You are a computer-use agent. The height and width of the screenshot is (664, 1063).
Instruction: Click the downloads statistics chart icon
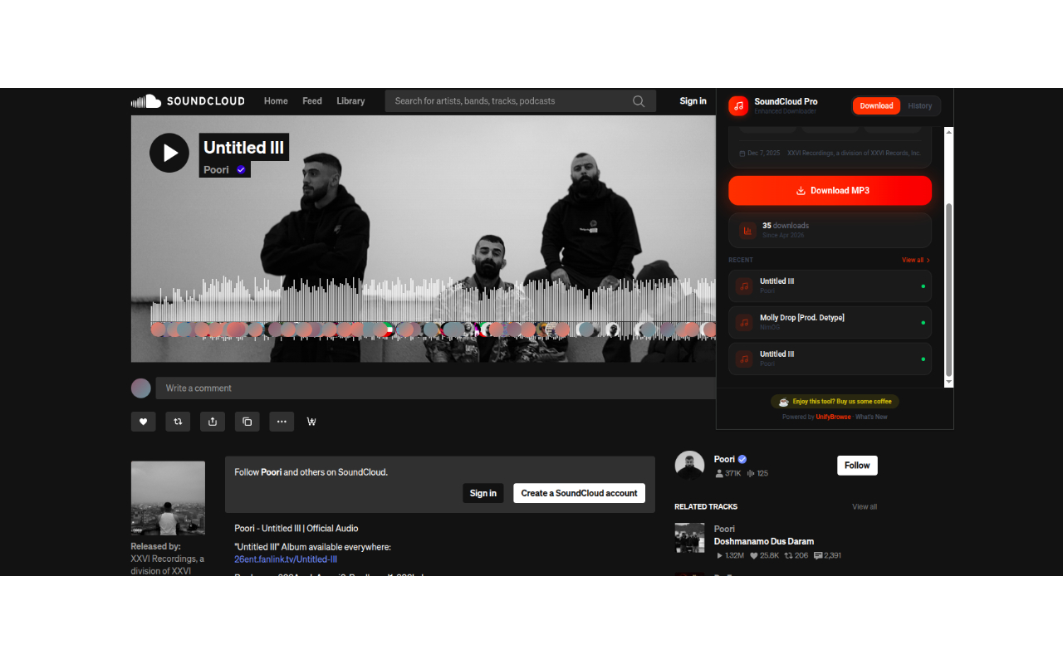pos(747,230)
